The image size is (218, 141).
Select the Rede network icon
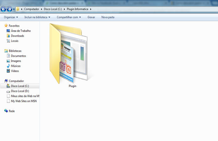[x=6, y=111]
